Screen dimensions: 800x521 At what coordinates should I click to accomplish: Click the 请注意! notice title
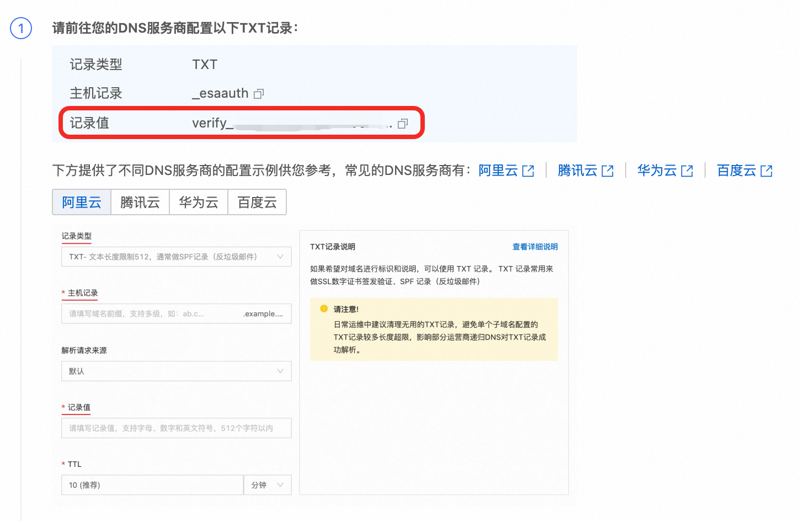pyautogui.click(x=346, y=309)
